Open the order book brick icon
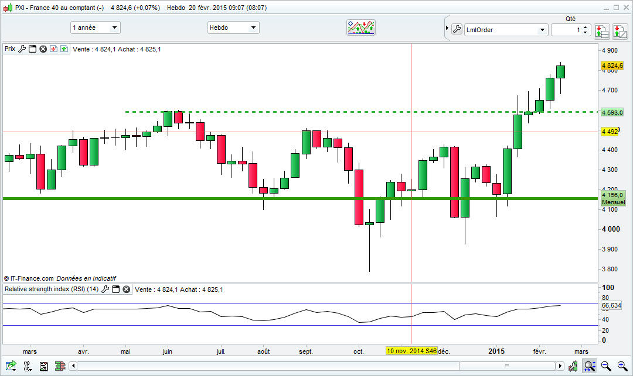The height and width of the screenshot is (376, 633). click(60, 366)
